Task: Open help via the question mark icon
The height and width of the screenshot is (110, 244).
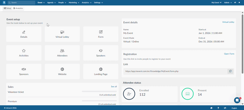Action: [x=218, y=108]
